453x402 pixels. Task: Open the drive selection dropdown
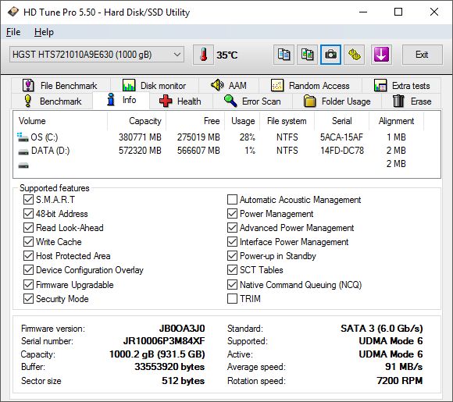click(x=97, y=55)
